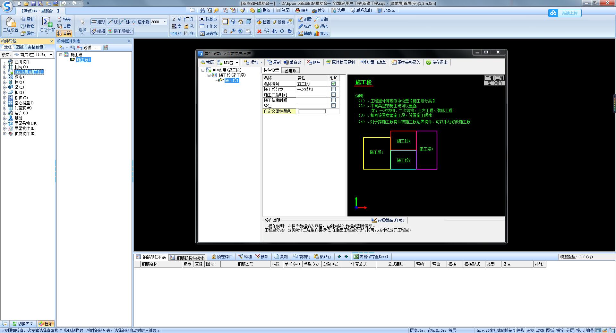Click 属性表格录入 button in dialog
Image resolution: width=616 pixels, height=333 pixels.
pos(406,62)
